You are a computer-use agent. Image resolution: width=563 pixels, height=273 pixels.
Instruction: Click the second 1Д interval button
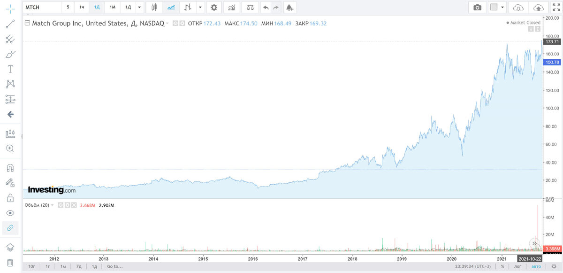[128, 7]
